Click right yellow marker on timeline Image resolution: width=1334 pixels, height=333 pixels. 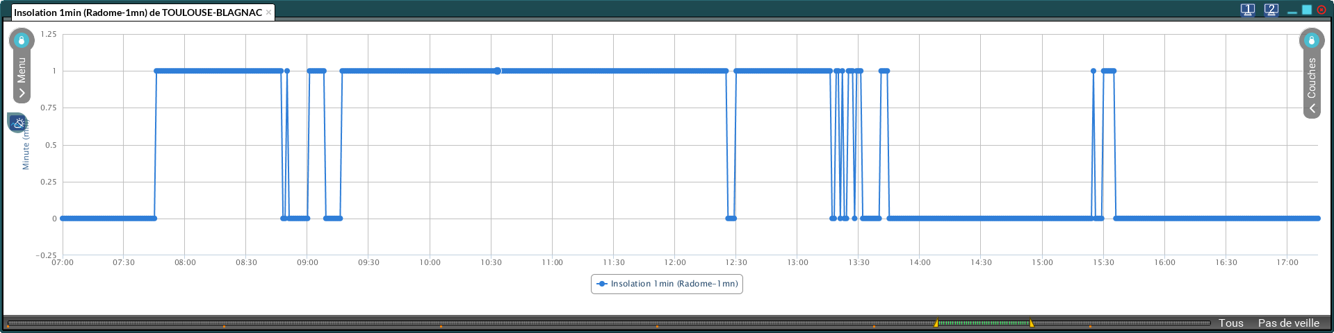click(x=1031, y=323)
